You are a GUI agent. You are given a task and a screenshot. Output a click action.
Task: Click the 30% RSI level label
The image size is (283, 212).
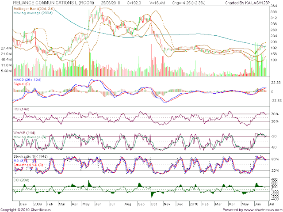[x=275, y=121]
